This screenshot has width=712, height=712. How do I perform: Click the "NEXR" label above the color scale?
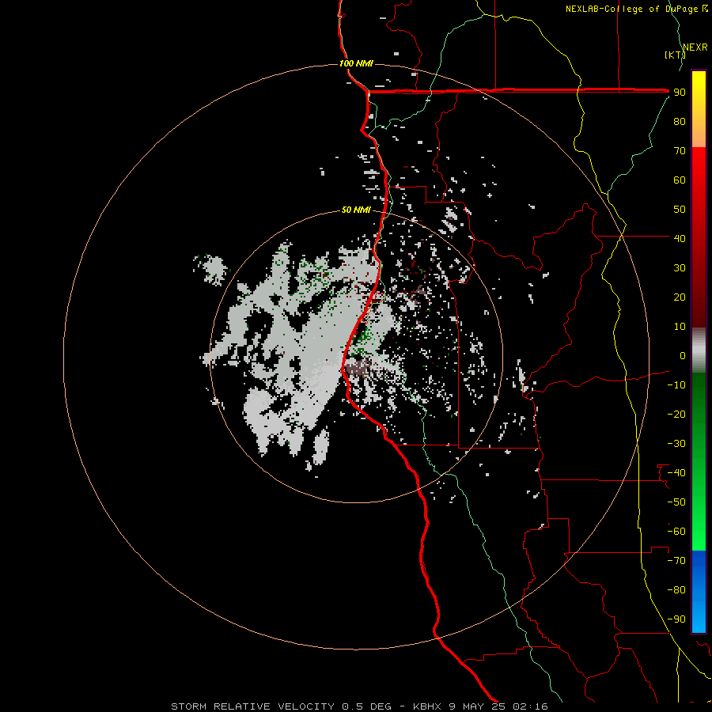click(695, 47)
